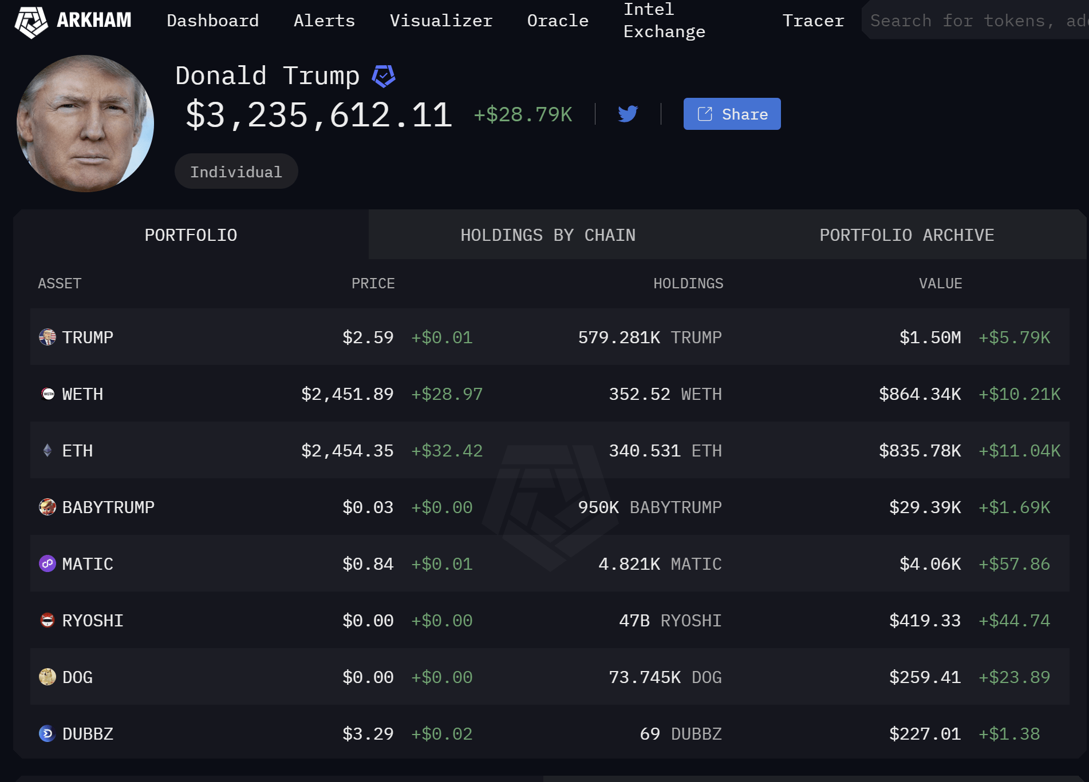Open the Visualizer page
Screen dimensions: 1089x782
point(441,21)
